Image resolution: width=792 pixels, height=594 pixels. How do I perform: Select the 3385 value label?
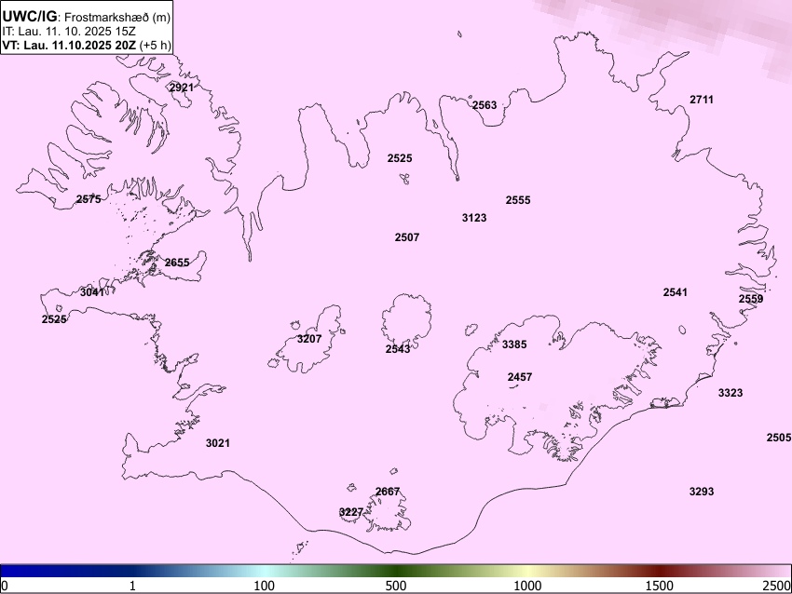coord(514,344)
